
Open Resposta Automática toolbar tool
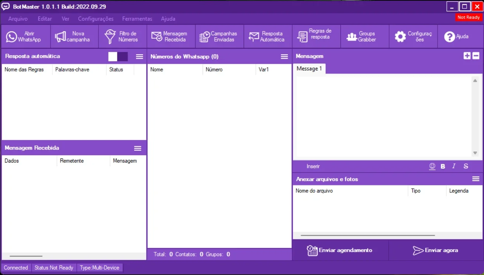click(x=254, y=36)
